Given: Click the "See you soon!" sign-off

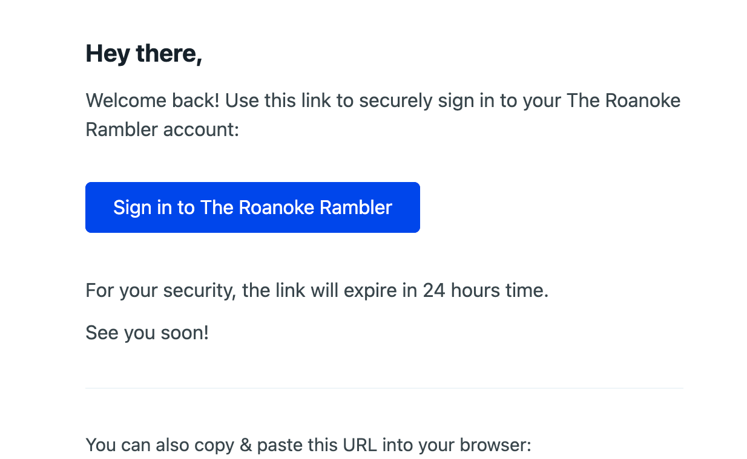Looking at the screenshot, I should [x=147, y=333].
